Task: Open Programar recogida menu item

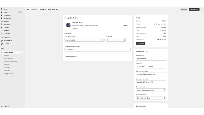Action: point(10,62)
